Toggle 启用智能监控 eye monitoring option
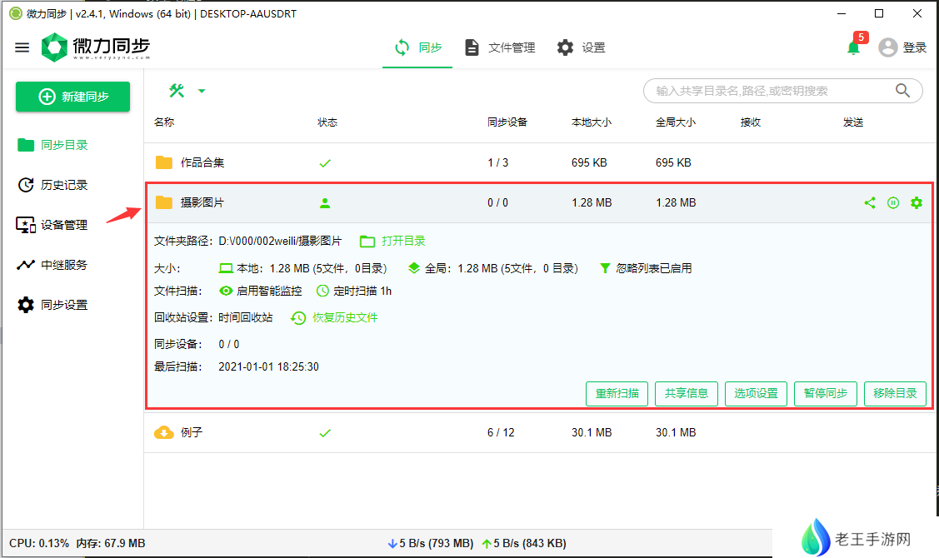Viewport: 939px width, 558px height. coord(260,291)
